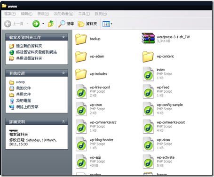Select the wp-blog-header PHP file icon

81,144
